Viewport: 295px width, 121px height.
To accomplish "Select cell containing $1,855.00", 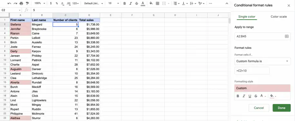I will click(89, 109).
